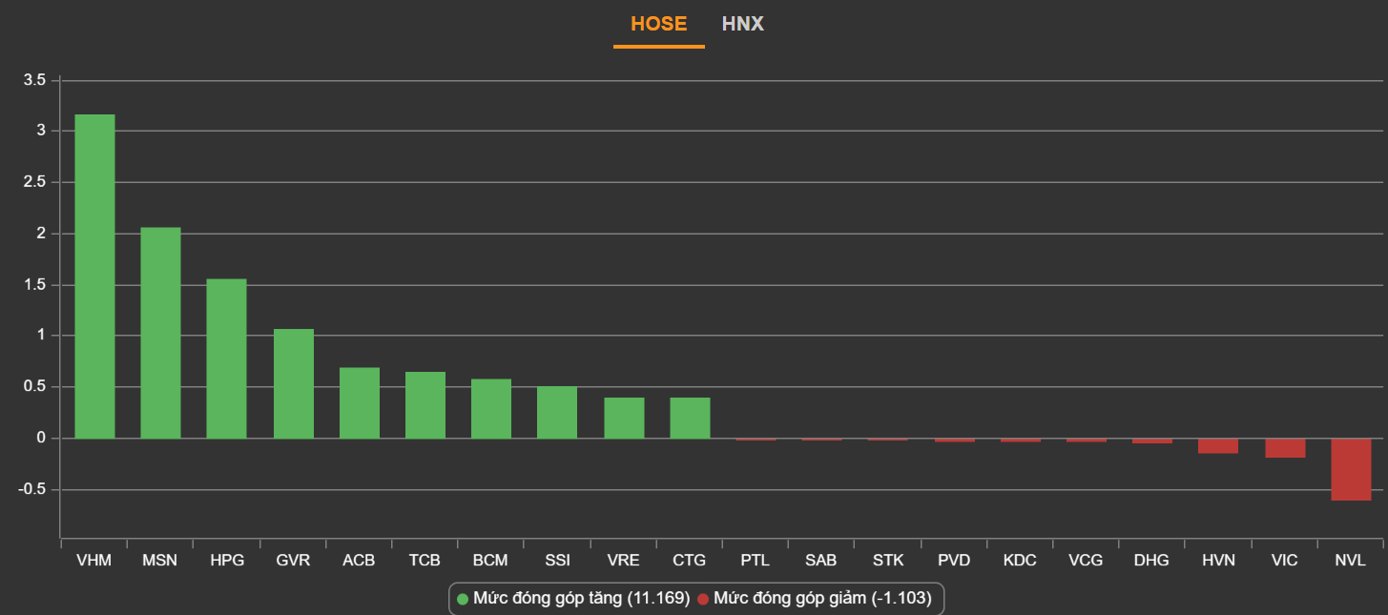Screen dimensions: 1388x615
Task: Select the HOSE tab
Action: pos(658,24)
